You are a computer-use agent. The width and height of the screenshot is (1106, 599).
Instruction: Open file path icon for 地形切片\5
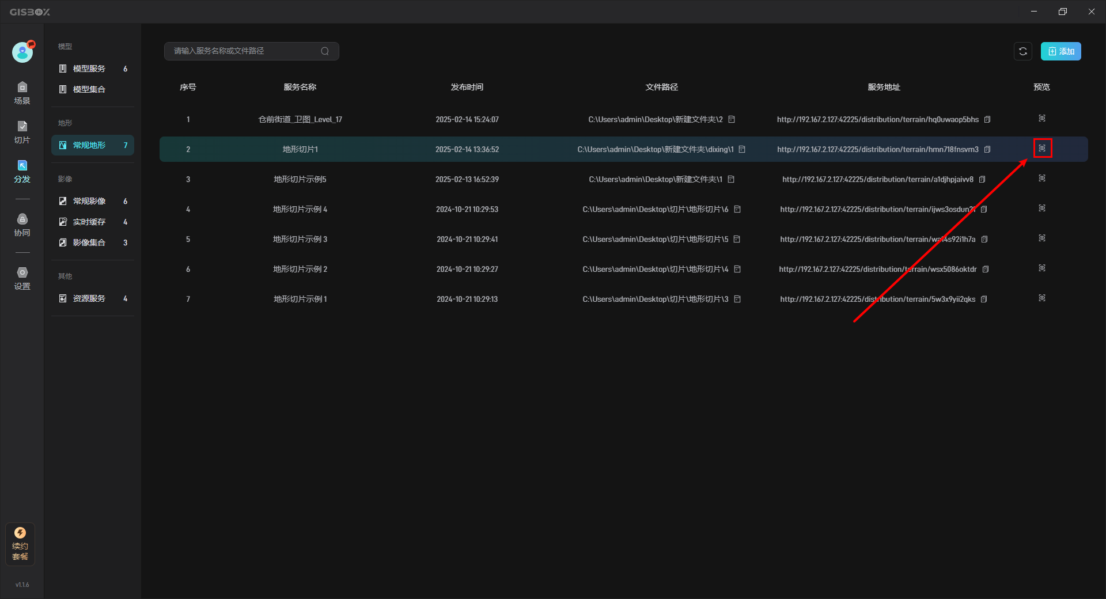coord(737,239)
